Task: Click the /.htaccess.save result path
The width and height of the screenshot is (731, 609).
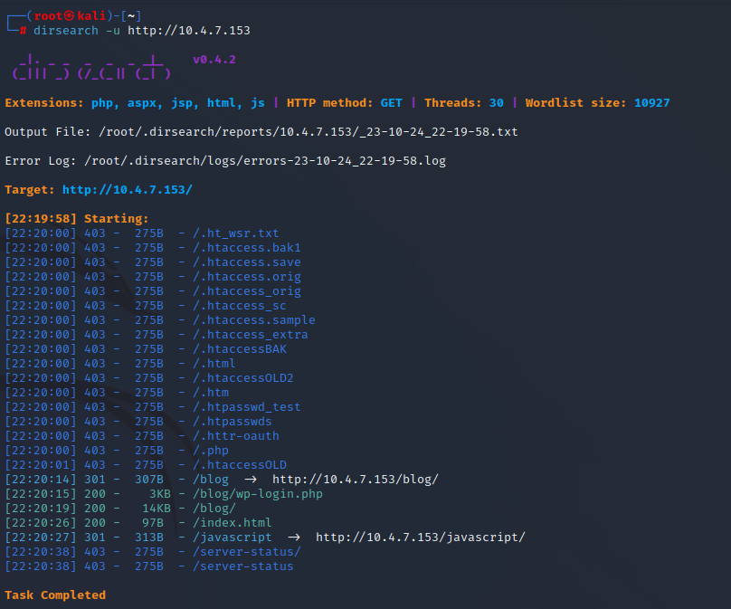Action: point(247,262)
